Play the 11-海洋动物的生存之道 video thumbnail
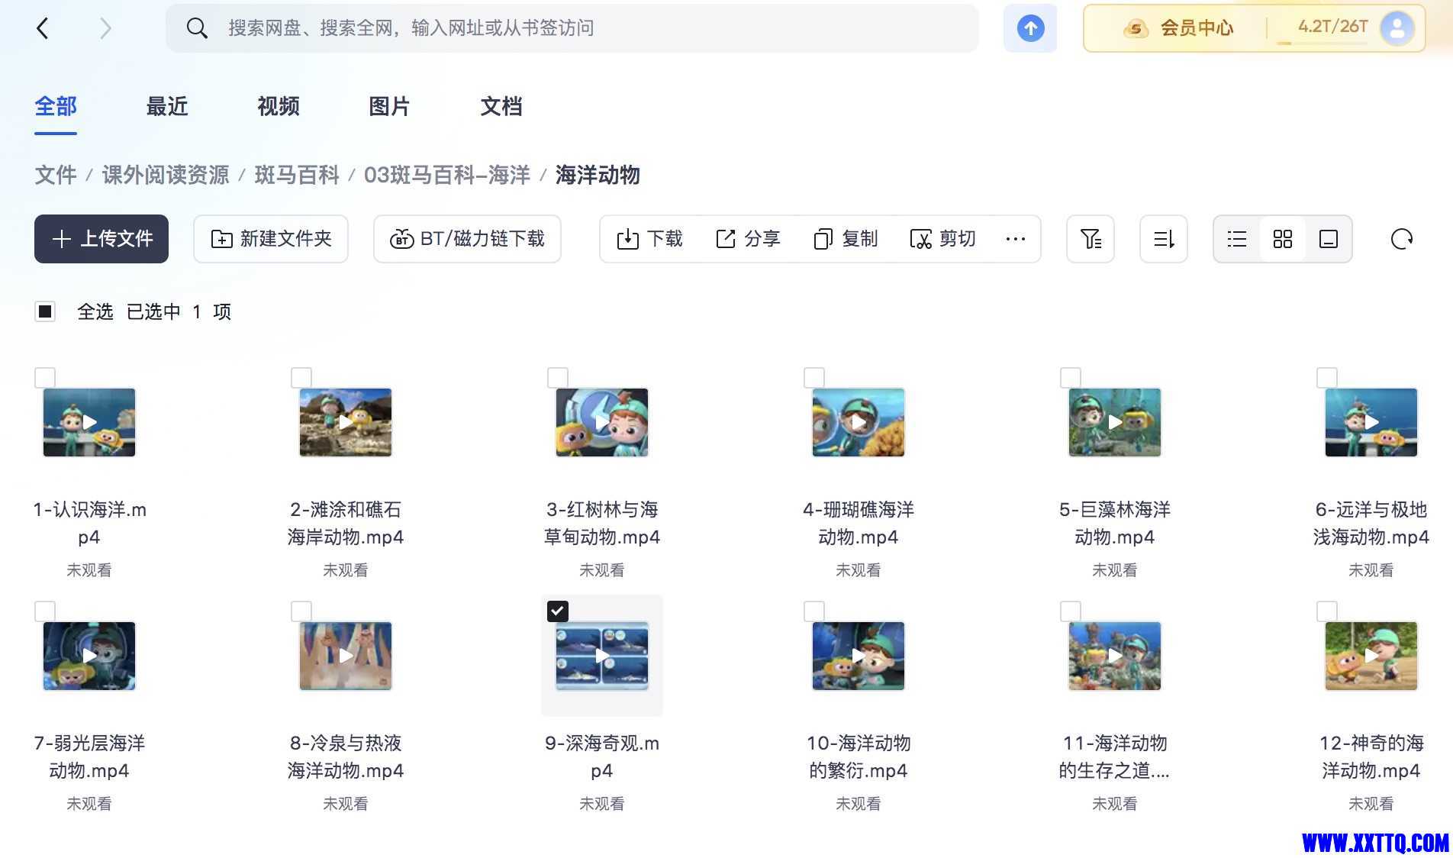Image resolution: width=1453 pixels, height=858 pixels. (1115, 656)
